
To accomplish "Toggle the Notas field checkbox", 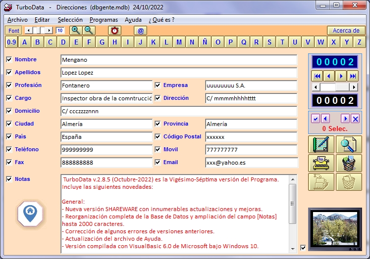I will coord(9,179).
